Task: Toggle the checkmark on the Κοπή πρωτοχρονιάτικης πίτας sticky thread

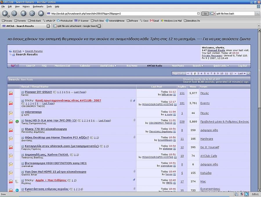Action: click(x=23, y=100)
